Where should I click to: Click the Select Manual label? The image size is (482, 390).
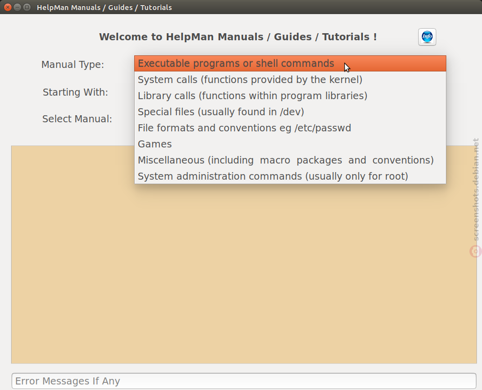point(77,119)
